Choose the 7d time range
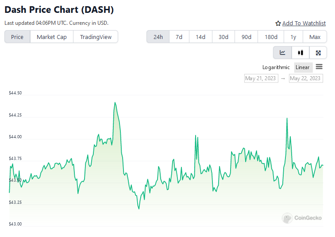Viewport: 335px width, 237px height. coord(179,37)
